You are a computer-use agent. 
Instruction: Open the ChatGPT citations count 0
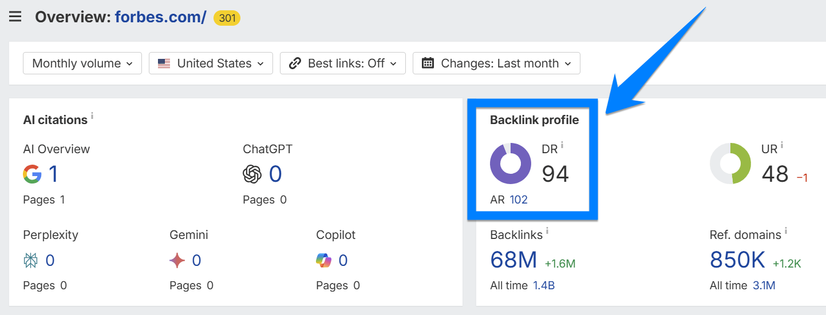[275, 174]
